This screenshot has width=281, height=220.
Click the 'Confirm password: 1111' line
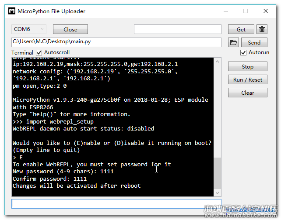click(49, 179)
